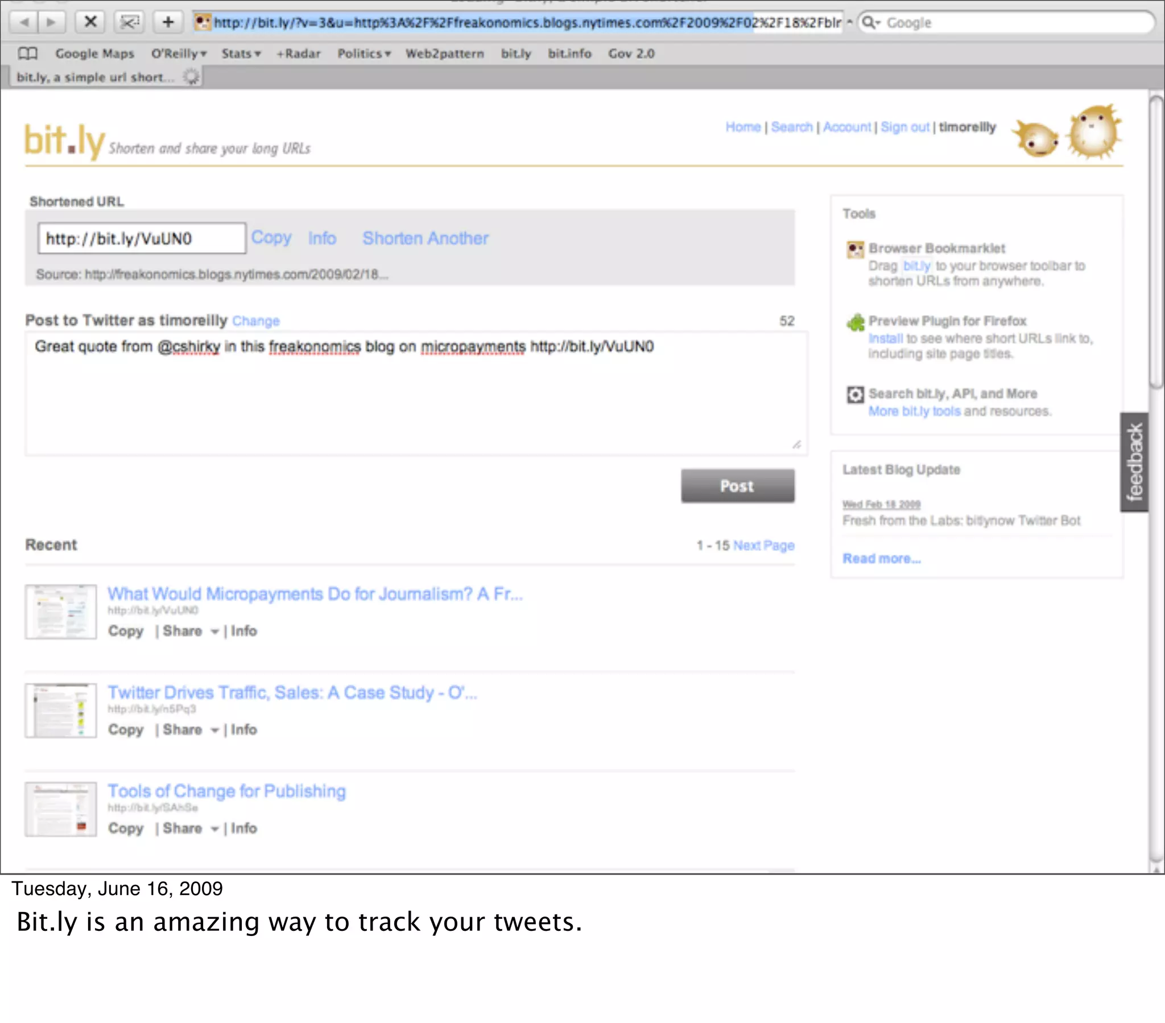Open the Wed Feb 18 2009 blog date link

point(882,504)
